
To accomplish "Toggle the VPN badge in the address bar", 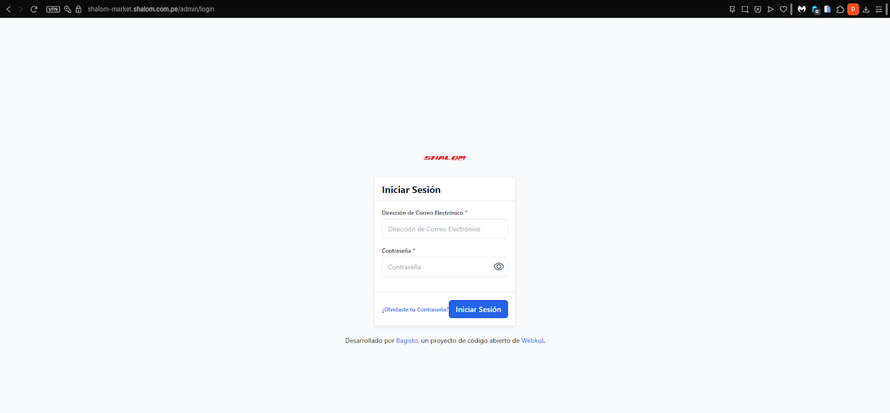I will pyautogui.click(x=53, y=9).
